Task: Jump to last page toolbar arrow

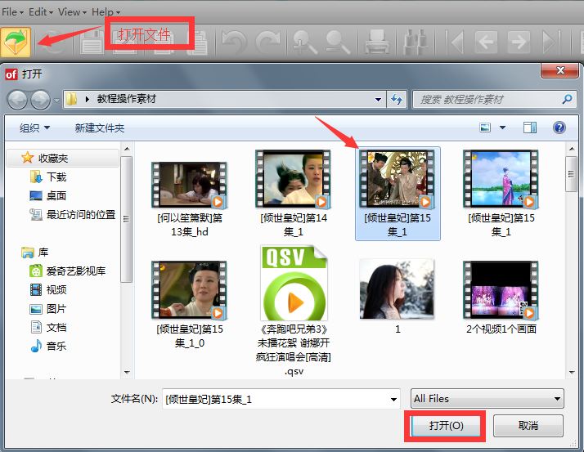Action: [551, 42]
